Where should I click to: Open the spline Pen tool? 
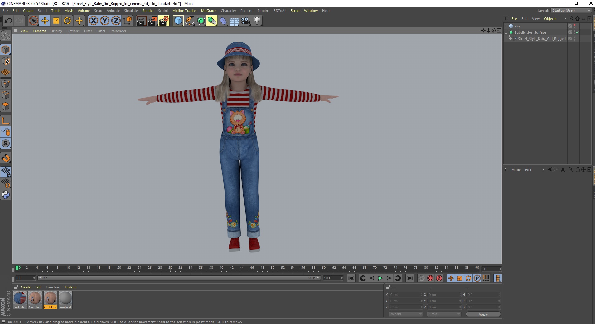pos(189,21)
